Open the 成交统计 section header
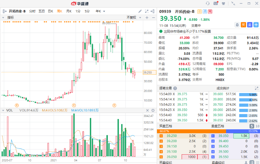Screen dimensions: 260x164 tap(223, 88)
